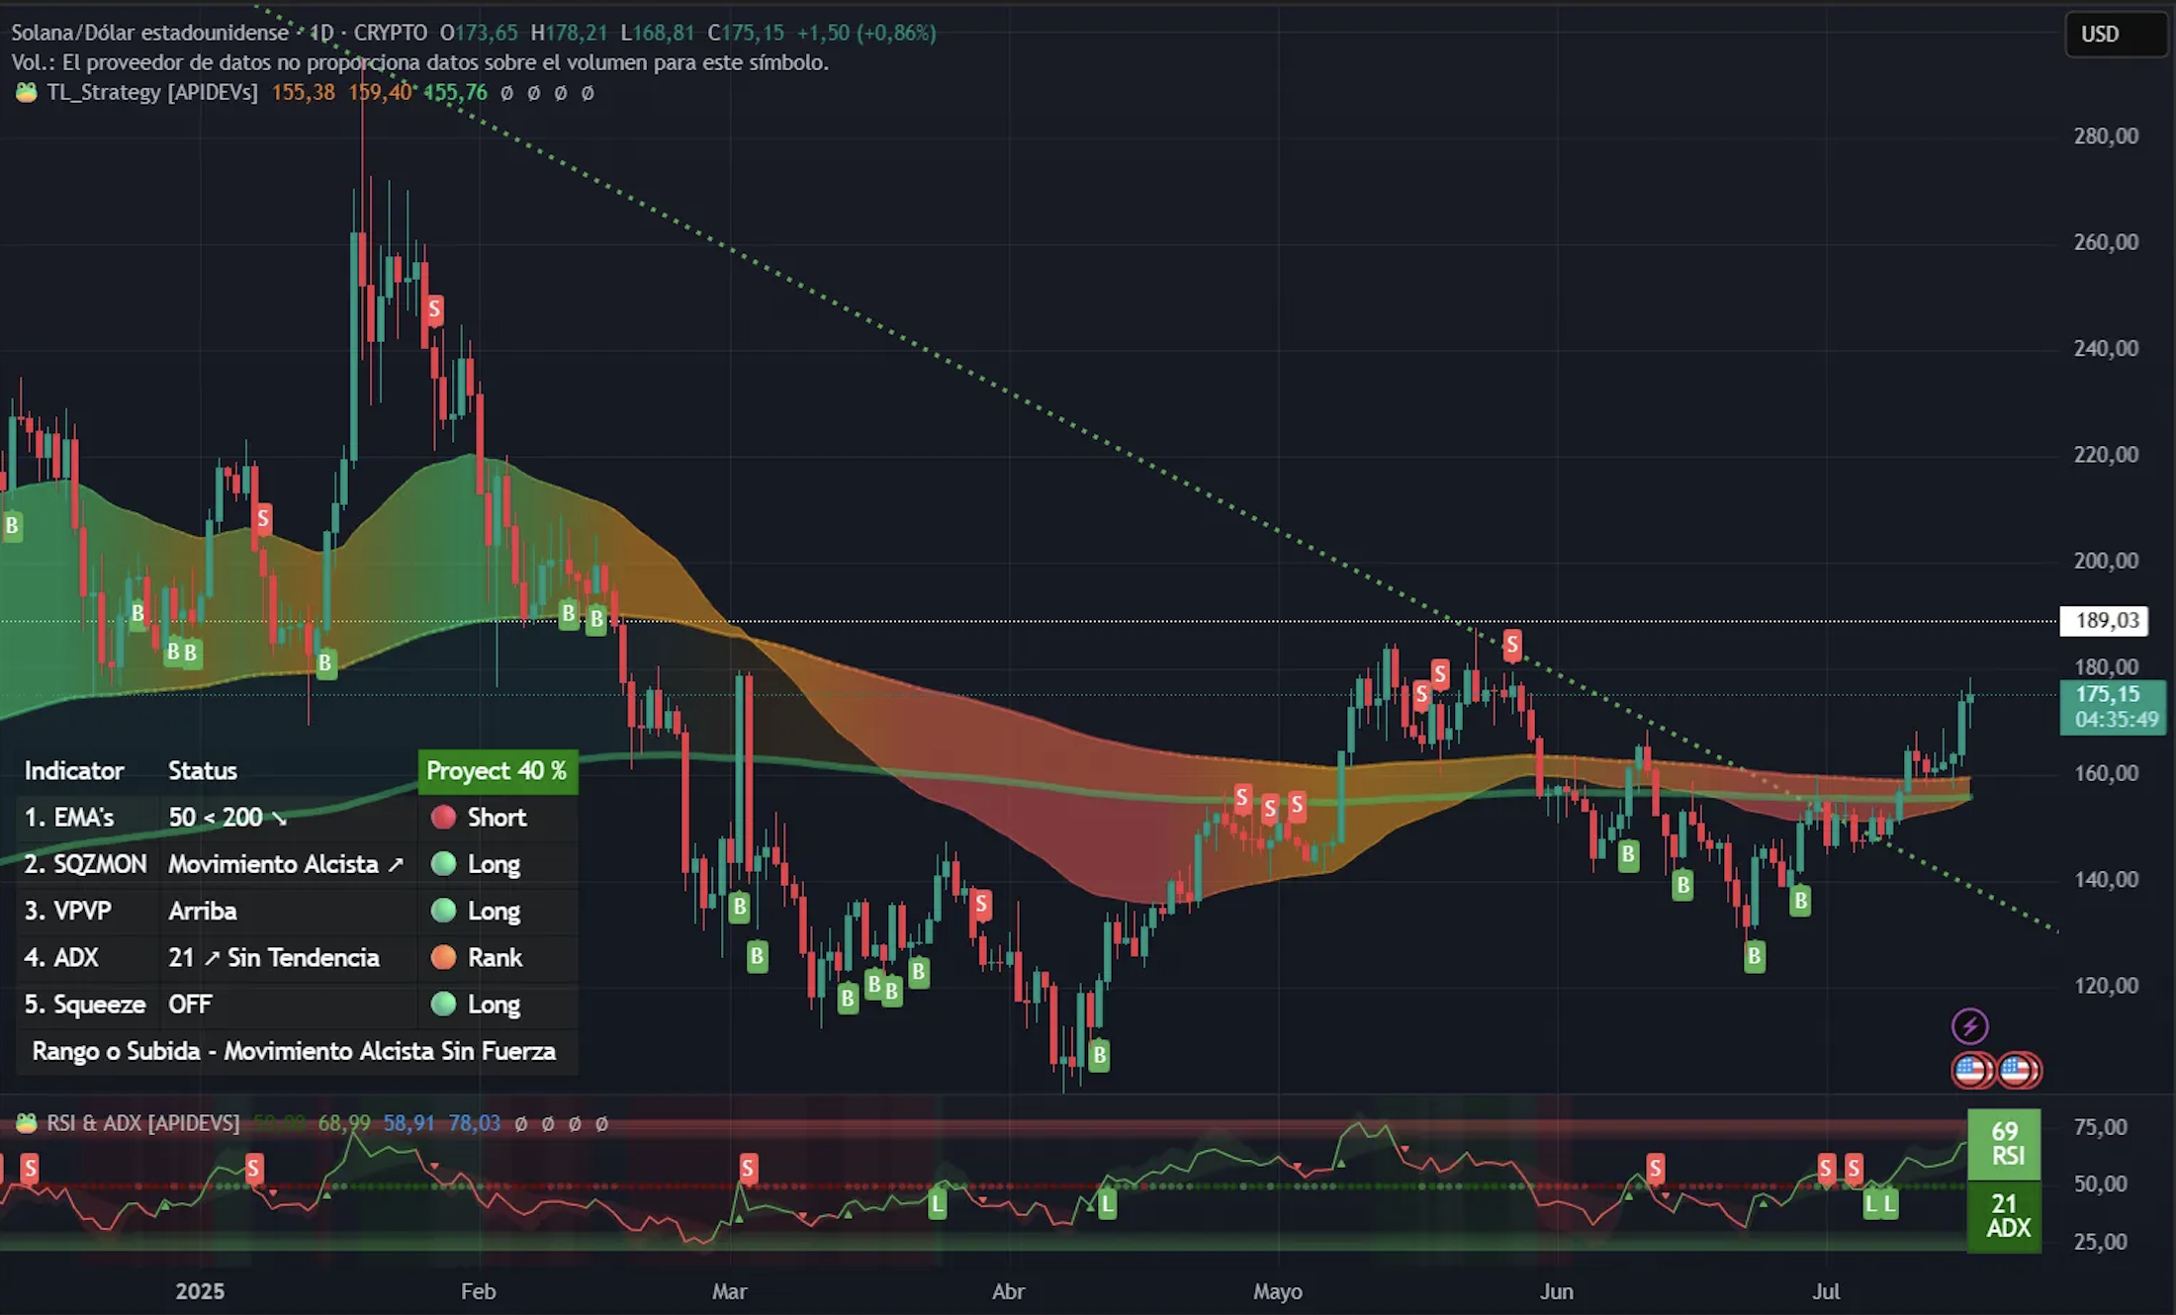2176x1315 pixels.
Task: Click the Proyect 40 % green header cell
Action: coord(497,771)
